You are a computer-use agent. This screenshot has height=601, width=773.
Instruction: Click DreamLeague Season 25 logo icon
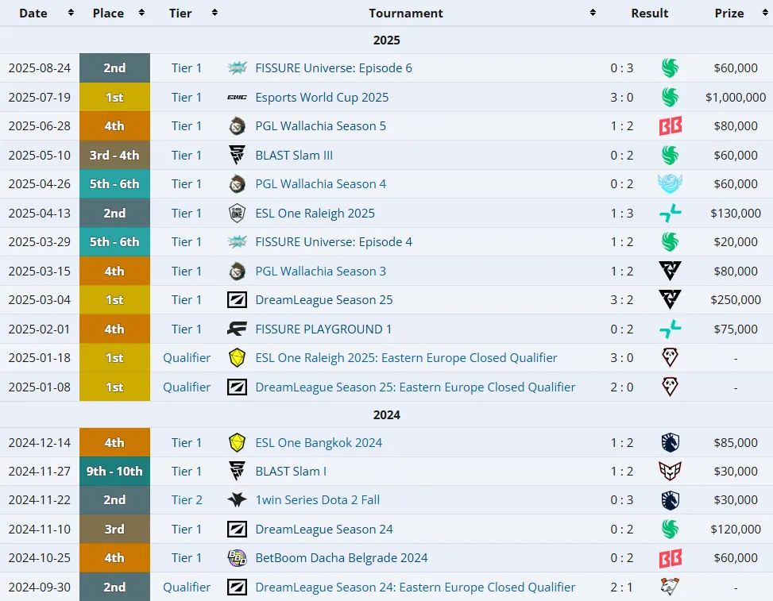click(x=237, y=300)
